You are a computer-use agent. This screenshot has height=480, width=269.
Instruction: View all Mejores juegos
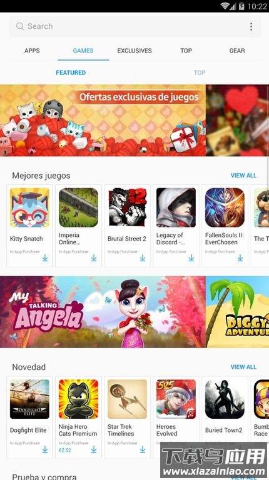243,176
